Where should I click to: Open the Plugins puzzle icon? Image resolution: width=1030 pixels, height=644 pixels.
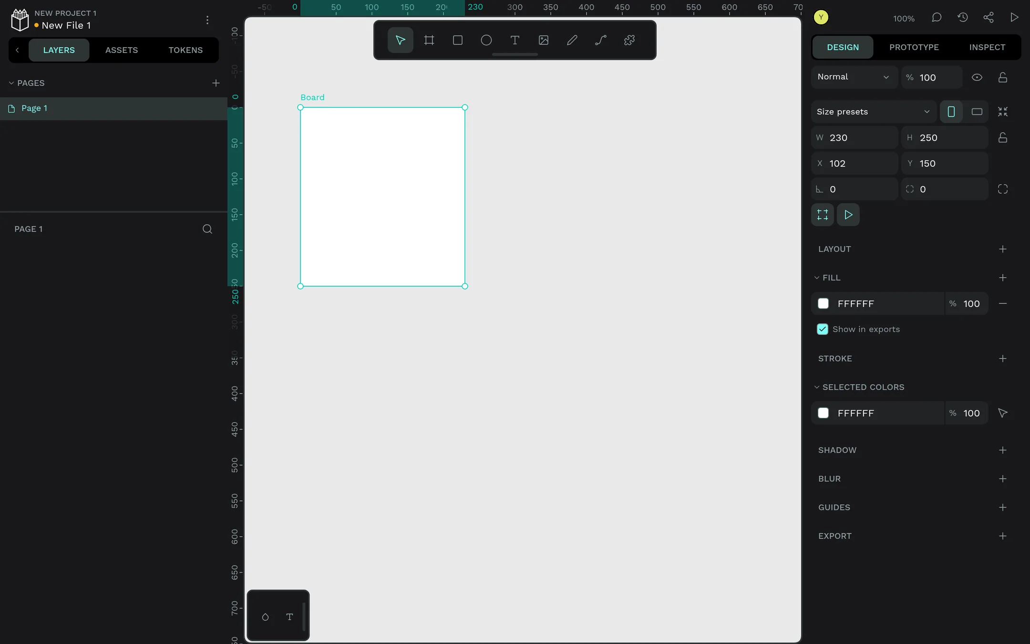click(629, 40)
